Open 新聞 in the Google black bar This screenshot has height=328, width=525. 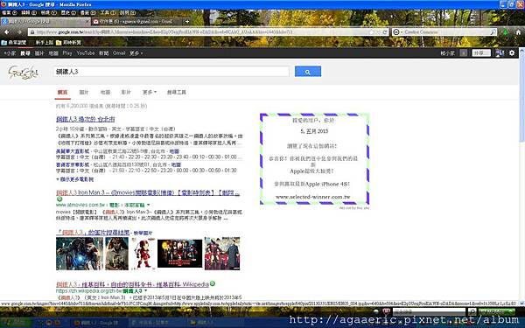[x=104, y=53]
